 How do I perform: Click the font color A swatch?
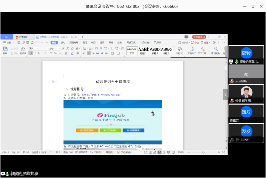(72, 53)
